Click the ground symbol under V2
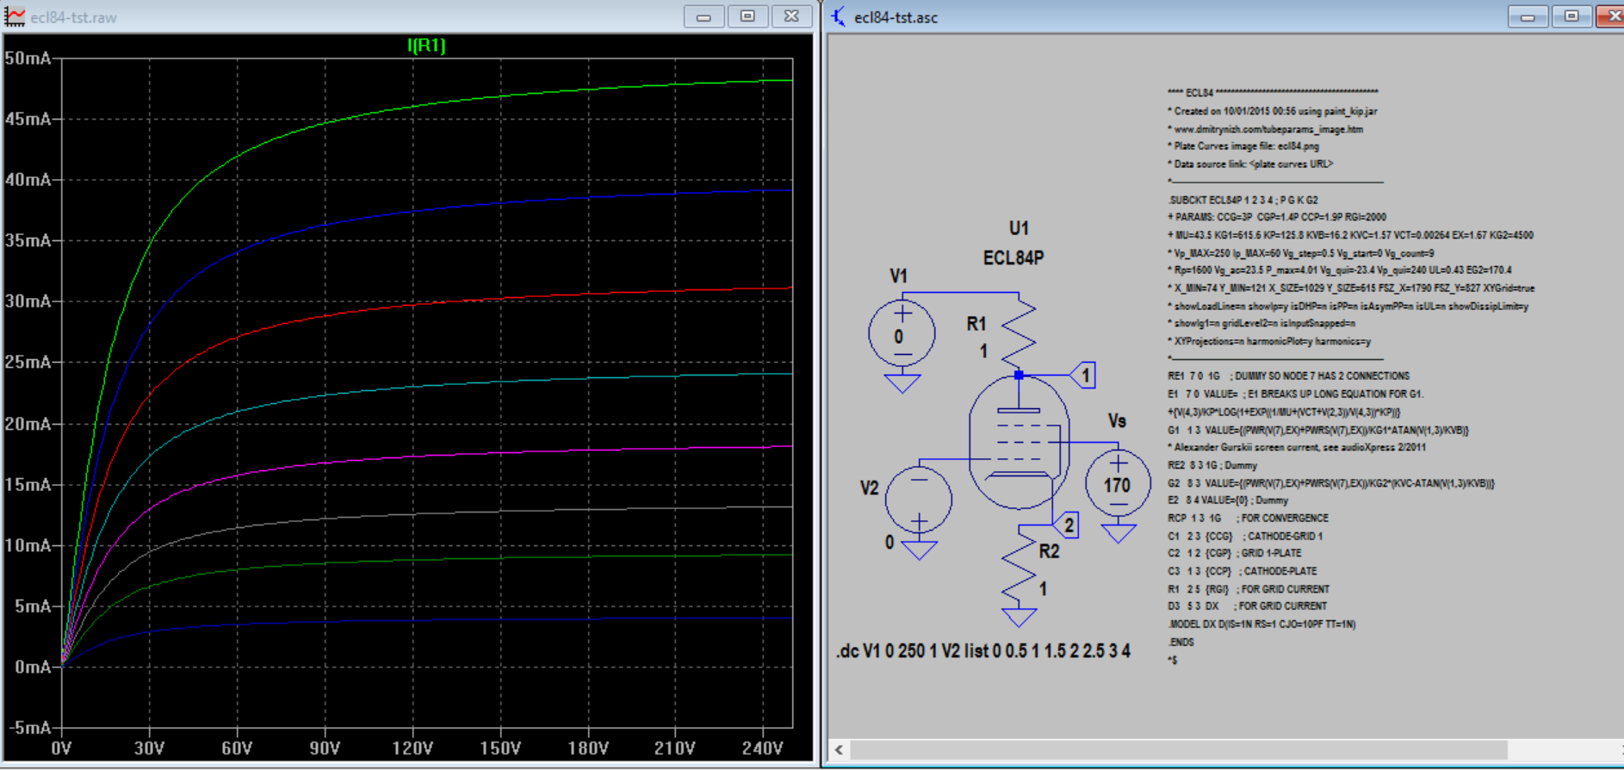Viewport: 1624px width, 770px height. click(919, 549)
